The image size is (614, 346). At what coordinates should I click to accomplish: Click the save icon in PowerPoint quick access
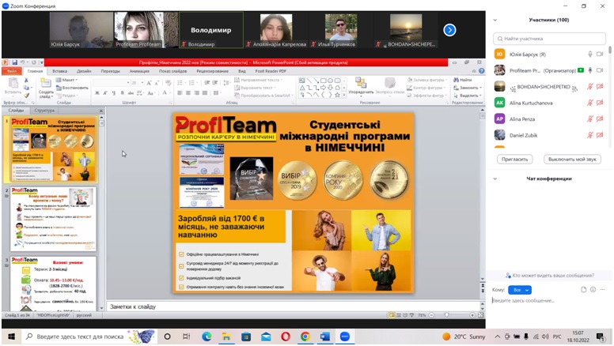[x=14, y=62]
